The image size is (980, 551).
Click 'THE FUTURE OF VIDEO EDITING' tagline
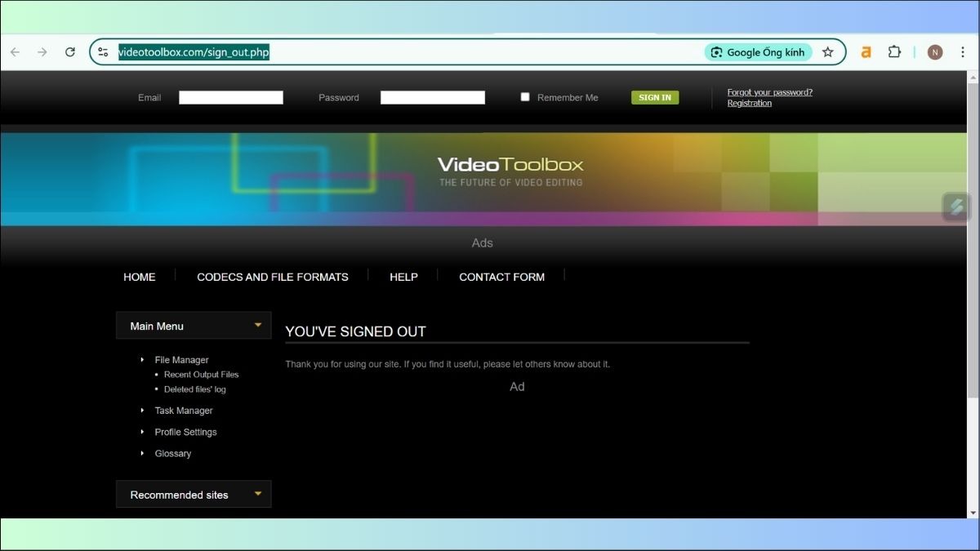[511, 182]
